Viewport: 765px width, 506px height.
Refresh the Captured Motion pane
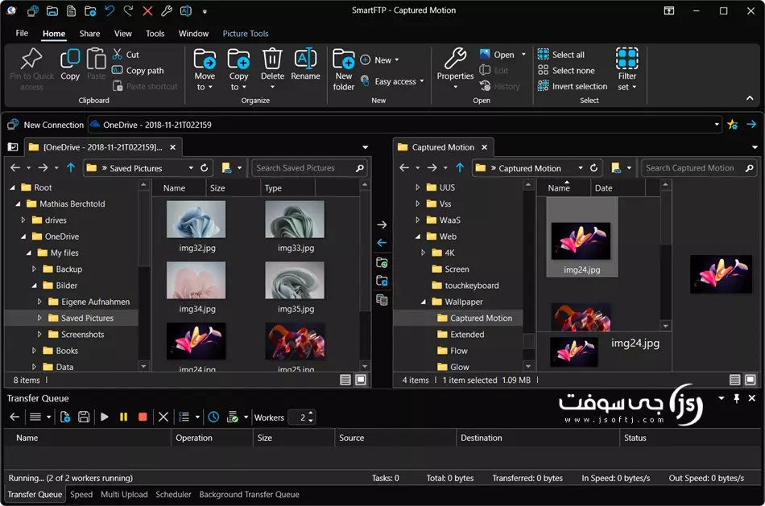(x=593, y=168)
